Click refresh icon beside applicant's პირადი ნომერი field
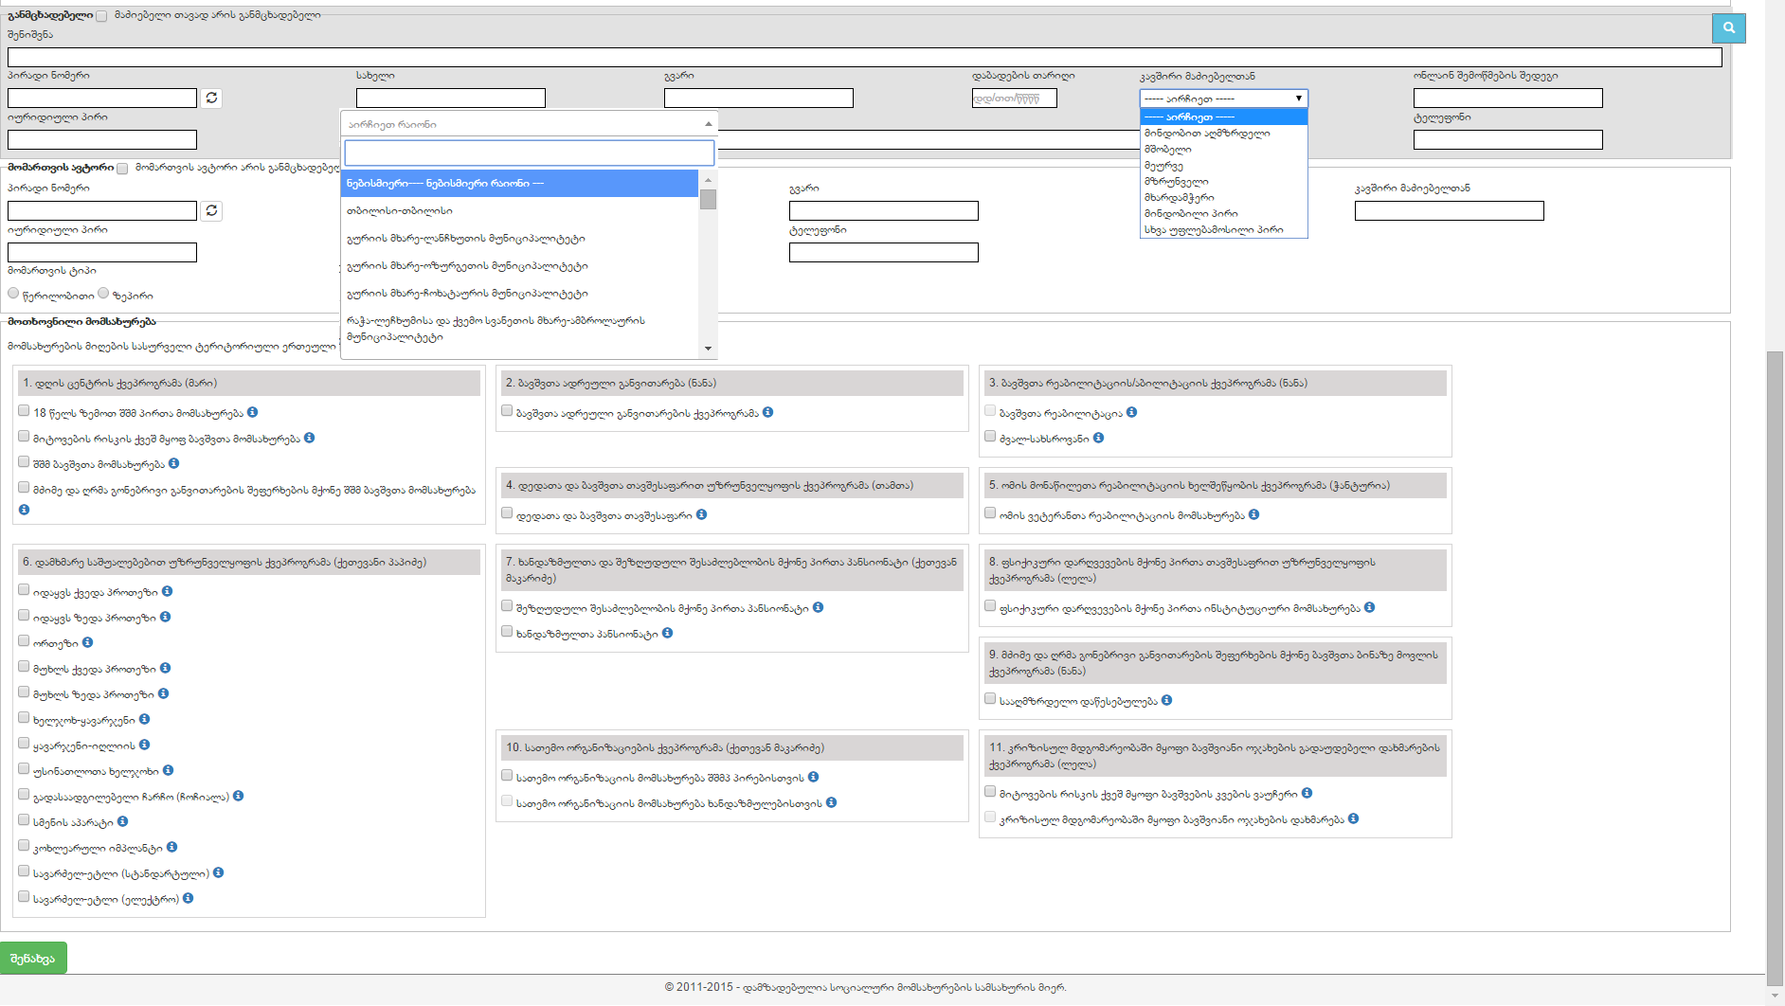This screenshot has height=1006, width=1785. pyautogui.click(x=211, y=98)
